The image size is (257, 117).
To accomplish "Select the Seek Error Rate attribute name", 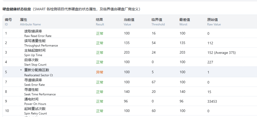I will [34, 82].
